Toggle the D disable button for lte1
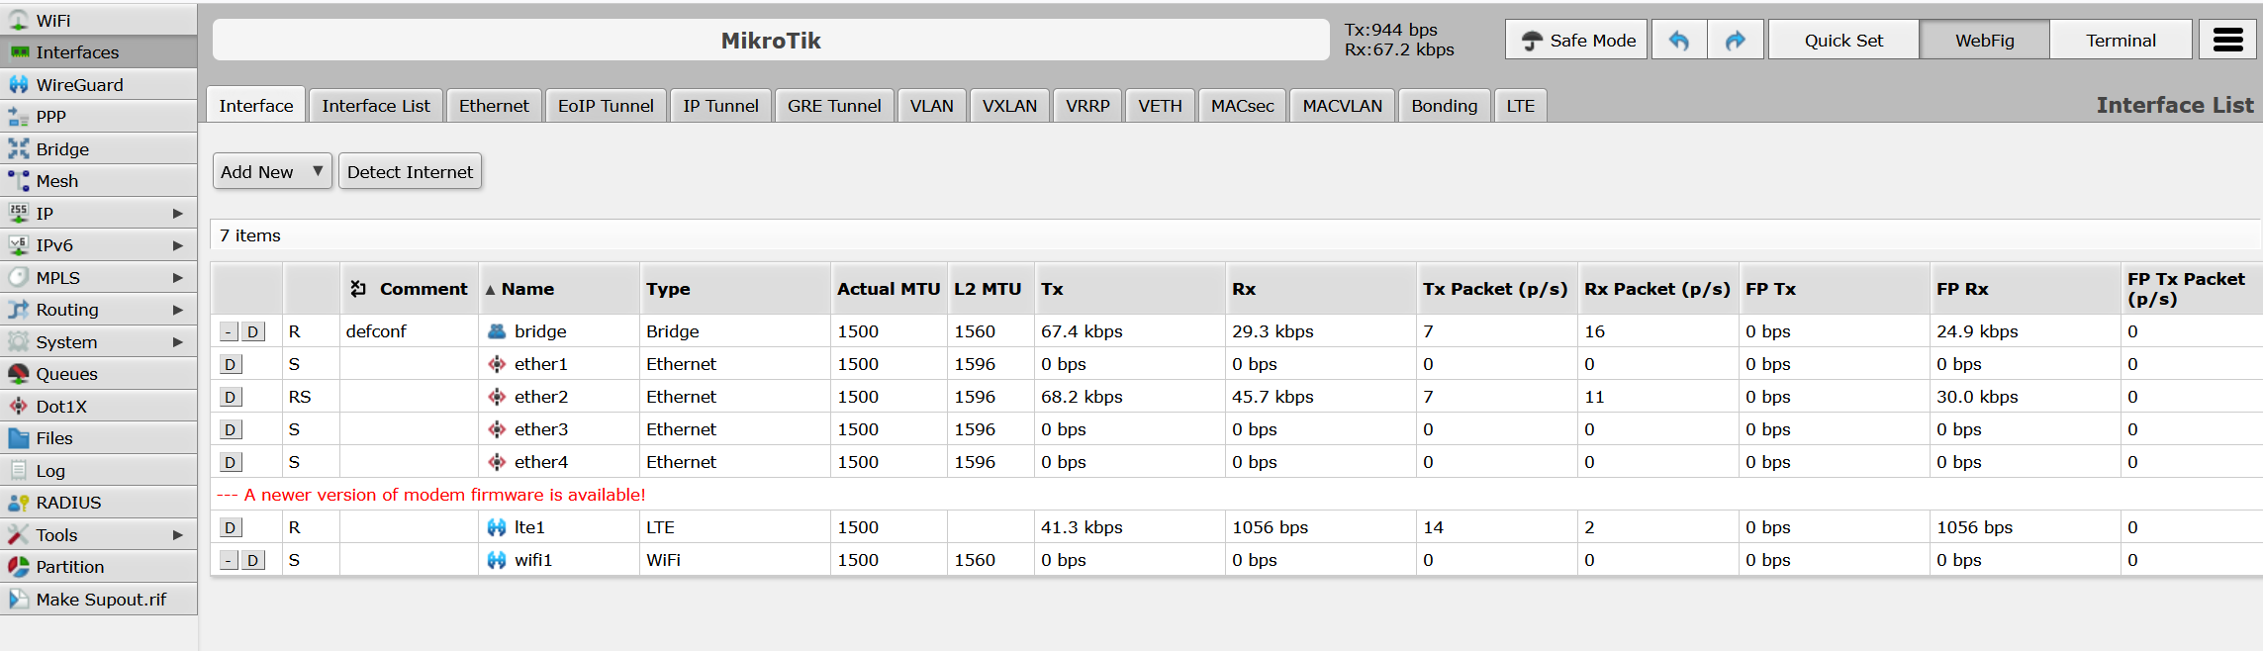Viewport: 2263px width, 651px height. [230, 528]
